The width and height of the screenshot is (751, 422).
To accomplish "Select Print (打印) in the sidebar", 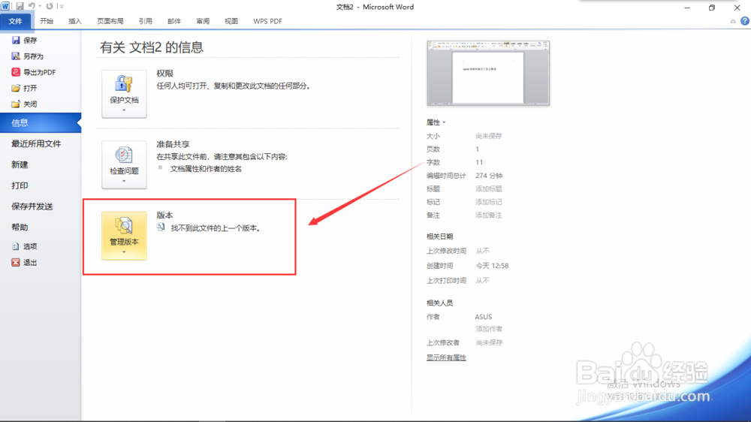I will 20,185.
